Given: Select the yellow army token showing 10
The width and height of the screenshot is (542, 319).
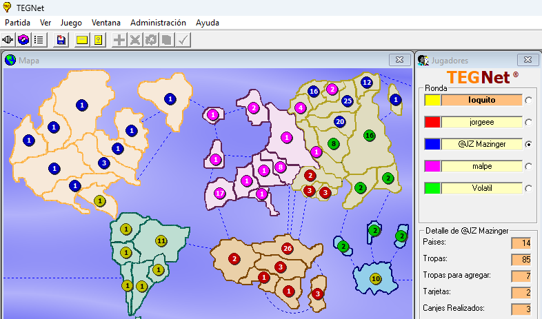Looking at the screenshot, I should pyautogui.click(x=376, y=278).
